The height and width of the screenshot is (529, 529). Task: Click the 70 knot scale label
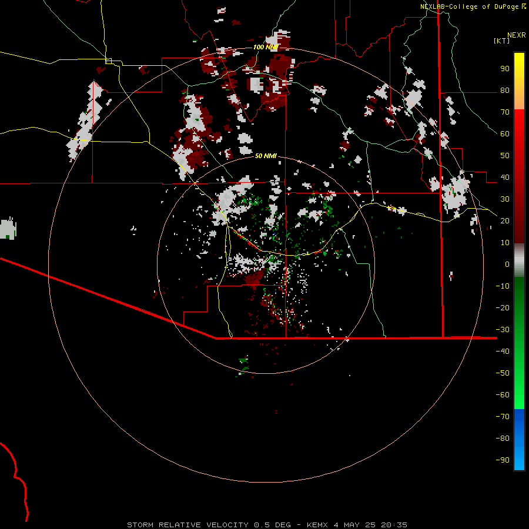tap(505, 112)
